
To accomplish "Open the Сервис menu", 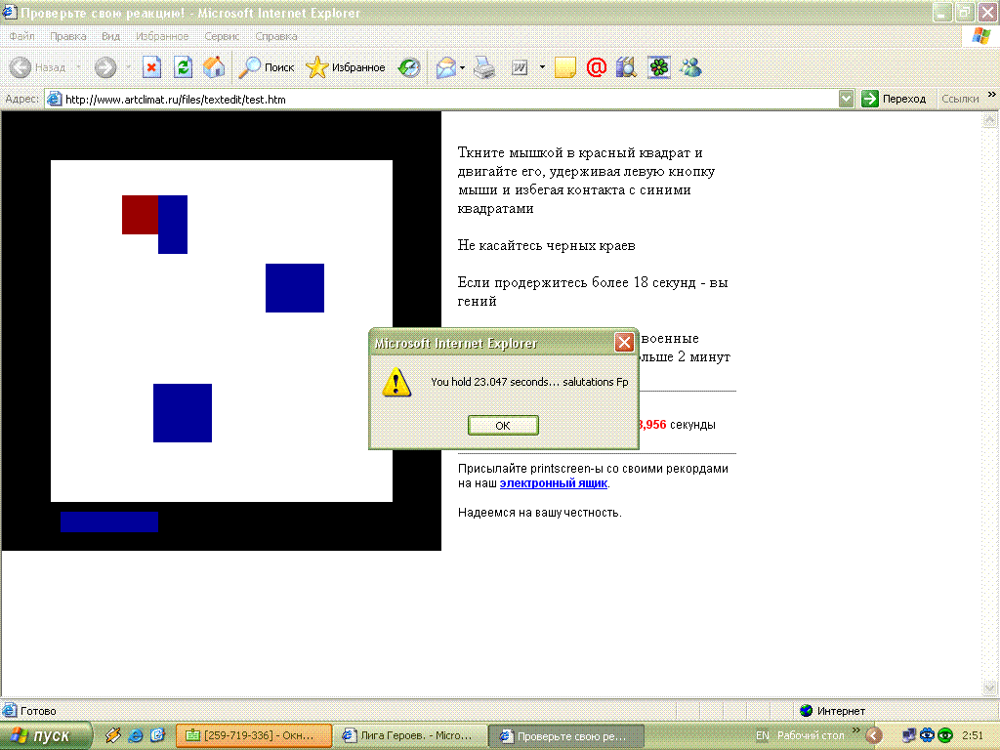I will 222,36.
